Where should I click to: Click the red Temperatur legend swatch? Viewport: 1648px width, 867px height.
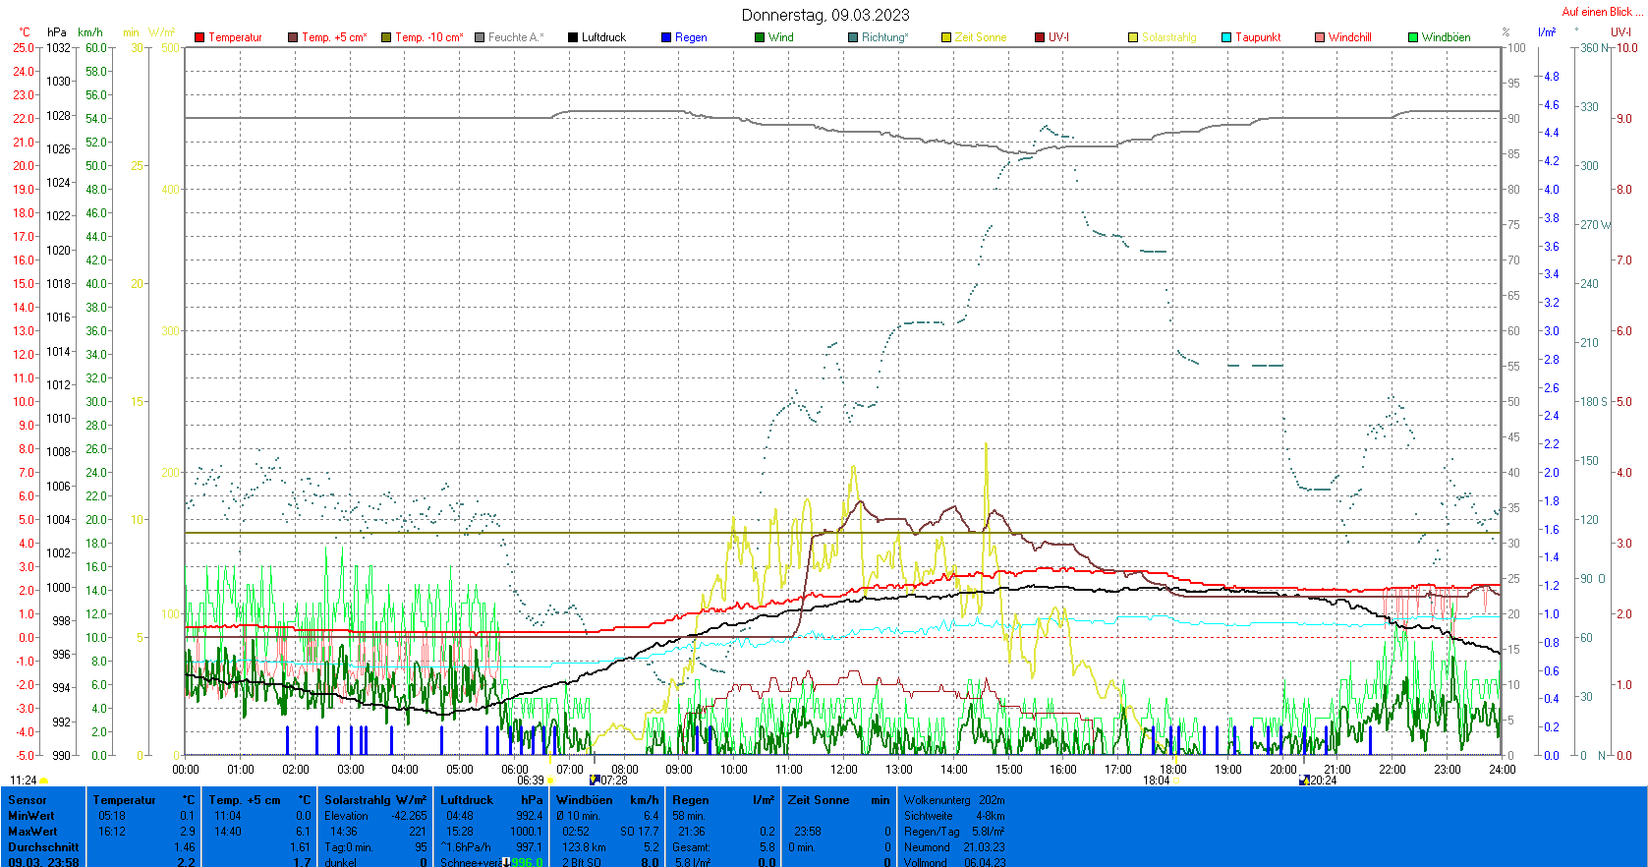199,37
